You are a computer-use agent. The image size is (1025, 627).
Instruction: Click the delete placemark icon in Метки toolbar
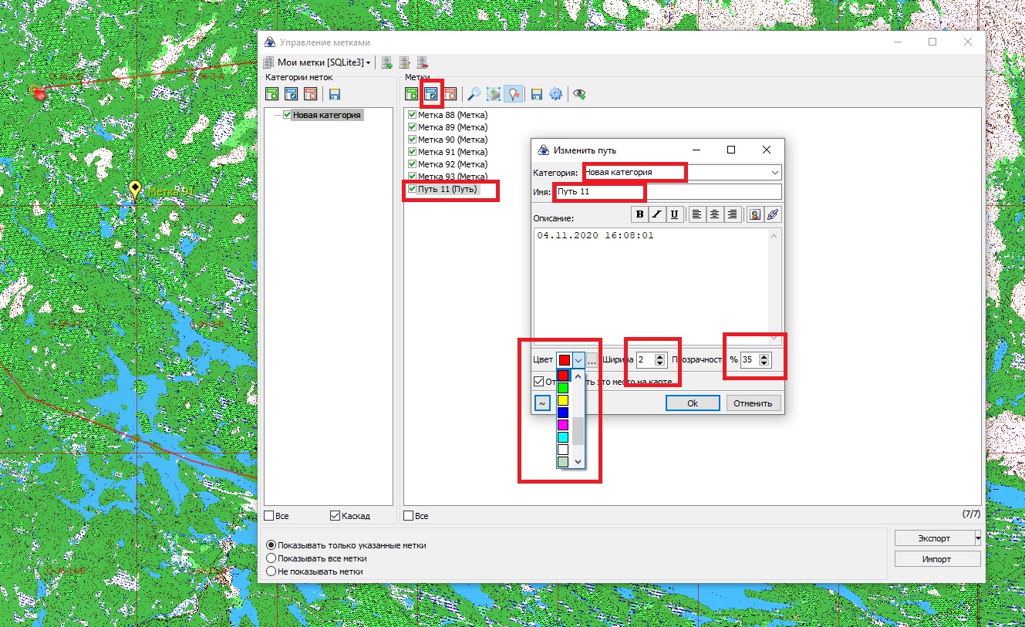tap(450, 94)
